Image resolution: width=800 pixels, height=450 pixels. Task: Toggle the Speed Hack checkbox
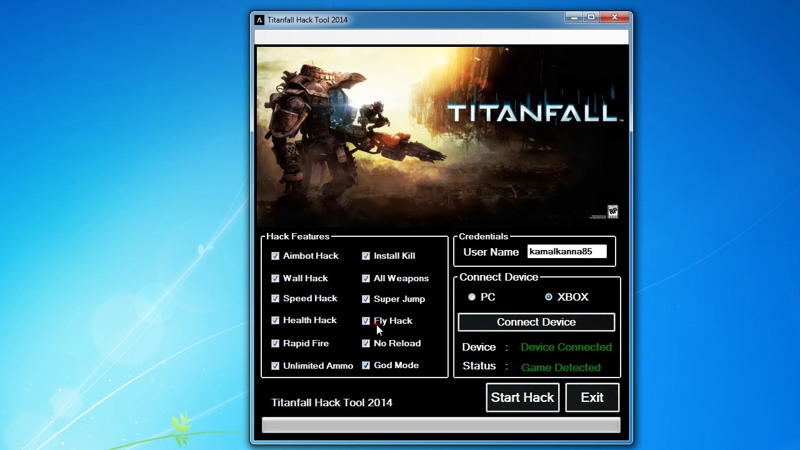click(275, 298)
